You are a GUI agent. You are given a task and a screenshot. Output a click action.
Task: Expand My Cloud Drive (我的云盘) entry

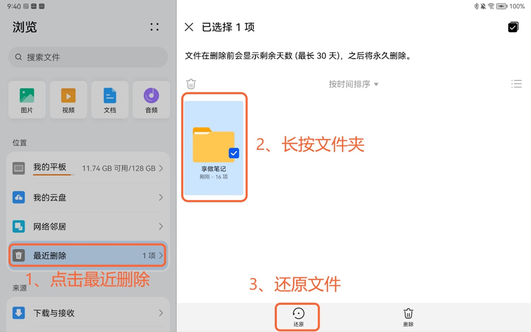(x=88, y=197)
